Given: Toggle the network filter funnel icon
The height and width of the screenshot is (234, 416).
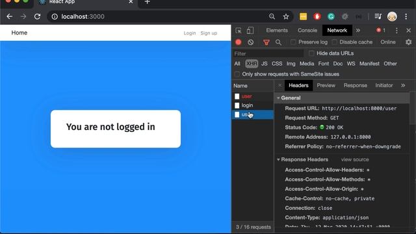Looking at the screenshot, I should tap(266, 42).
